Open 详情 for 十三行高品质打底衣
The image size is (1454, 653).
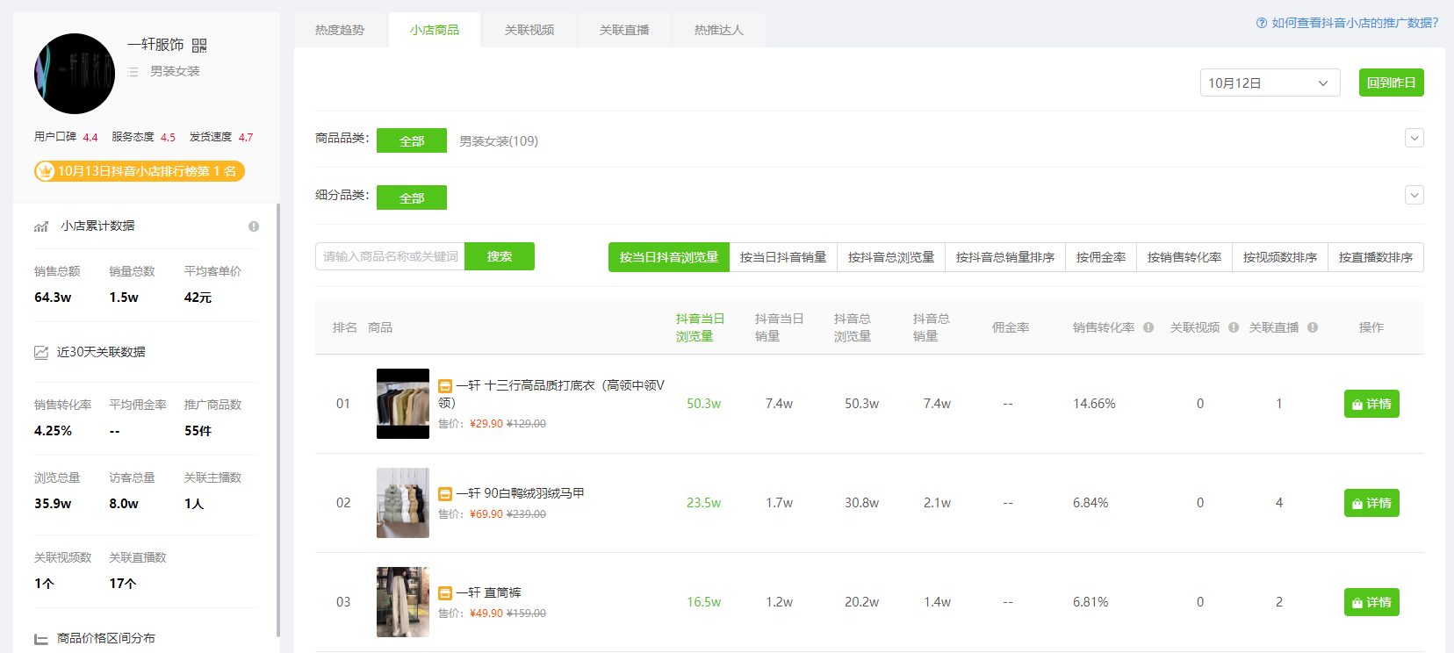point(1371,404)
